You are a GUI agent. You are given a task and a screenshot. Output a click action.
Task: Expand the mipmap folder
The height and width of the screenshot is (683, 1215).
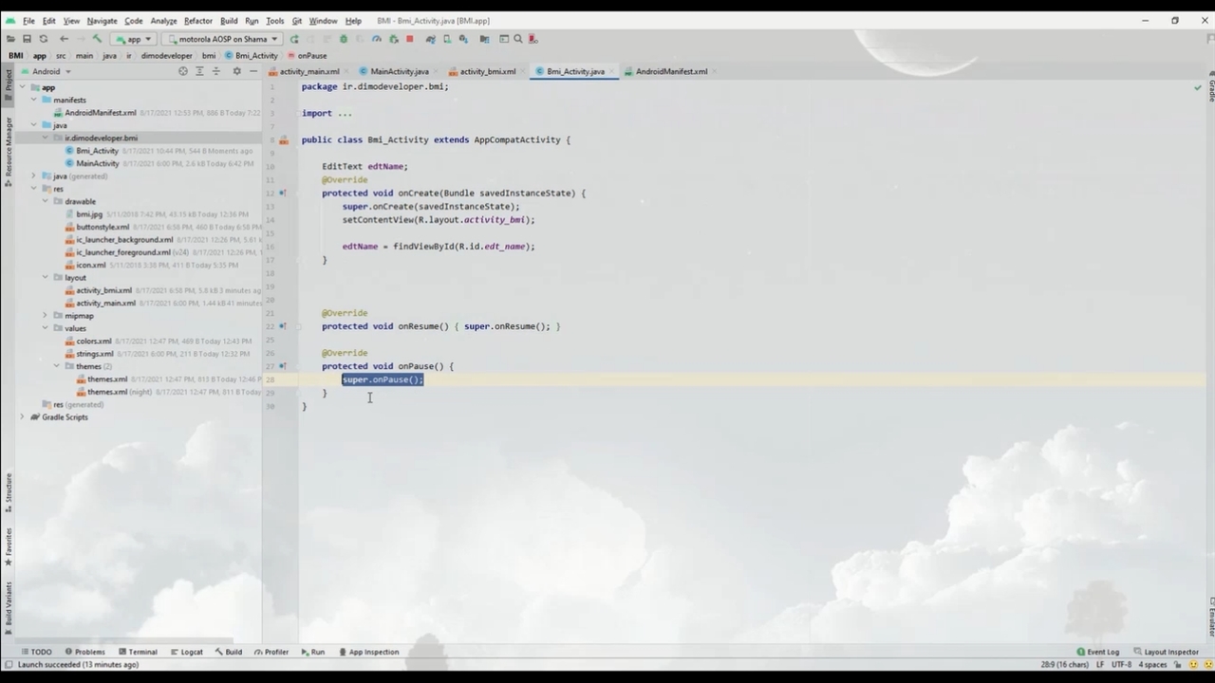[x=45, y=315]
